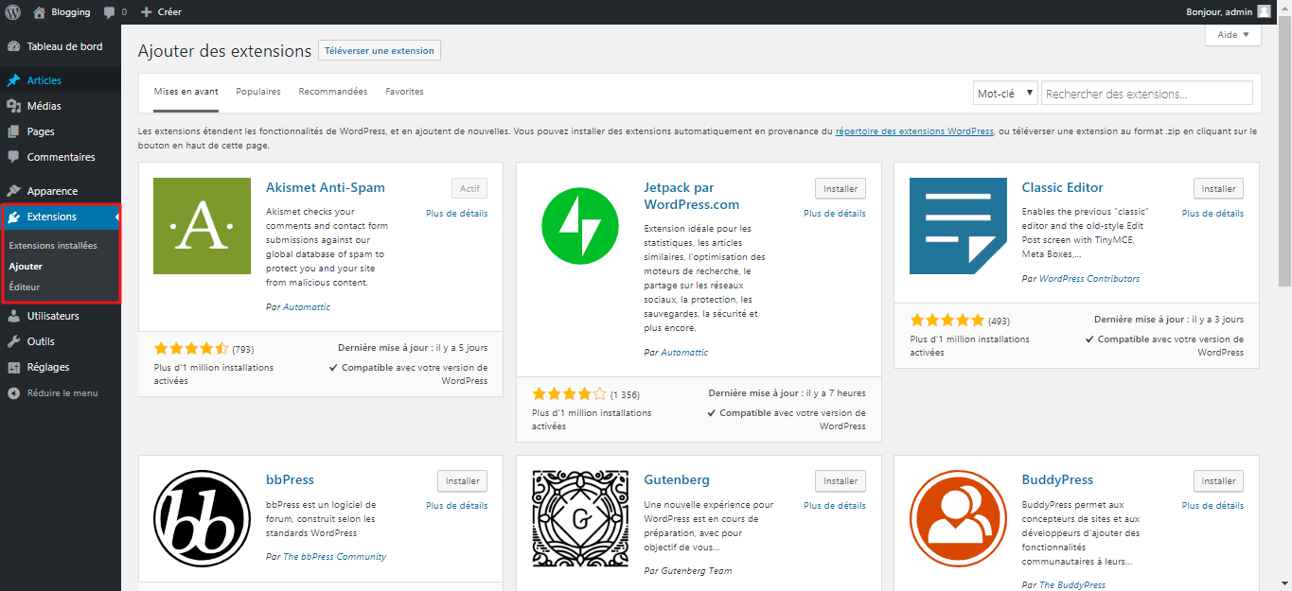This screenshot has height=591, width=1292.
Task: Open the Akismet Anti-Spam title link
Action: [x=326, y=187]
